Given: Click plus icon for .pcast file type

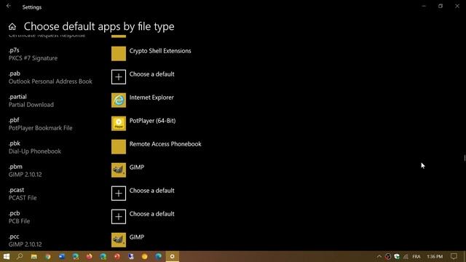Looking at the screenshot, I should pyautogui.click(x=119, y=194).
